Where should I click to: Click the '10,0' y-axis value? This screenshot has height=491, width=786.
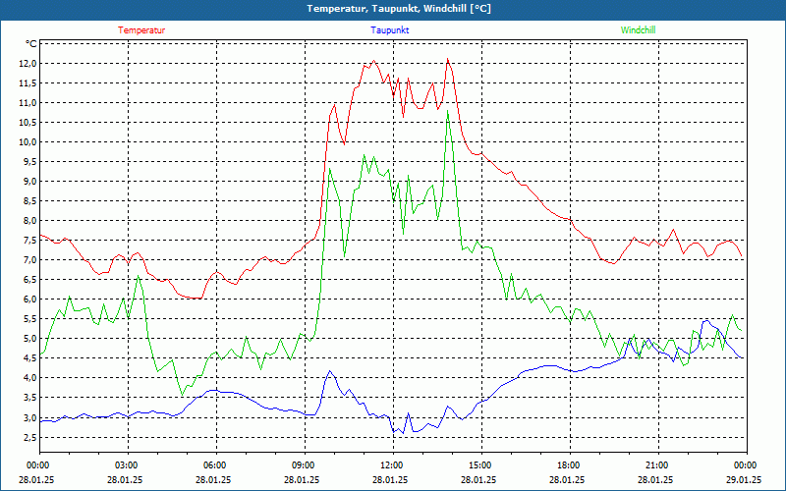[28, 142]
